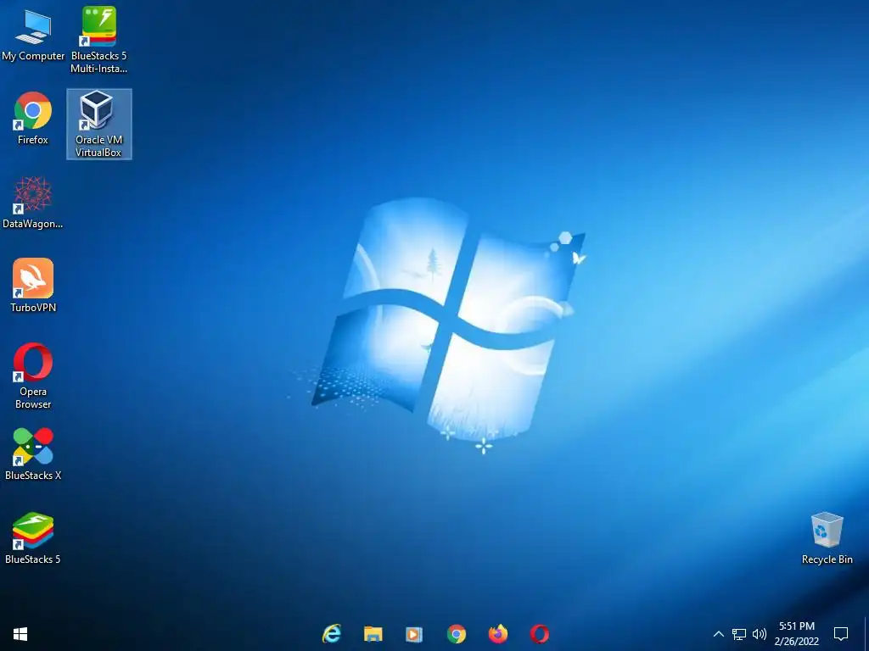Select the Opera Browser desktop shortcut
Image resolution: width=869 pixels, height=651 pixels.
[33, 376]
